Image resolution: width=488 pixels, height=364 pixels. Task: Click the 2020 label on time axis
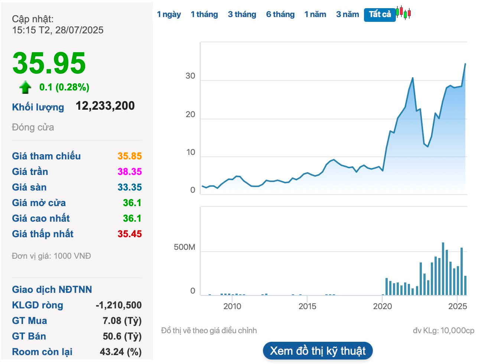(382, 306)
